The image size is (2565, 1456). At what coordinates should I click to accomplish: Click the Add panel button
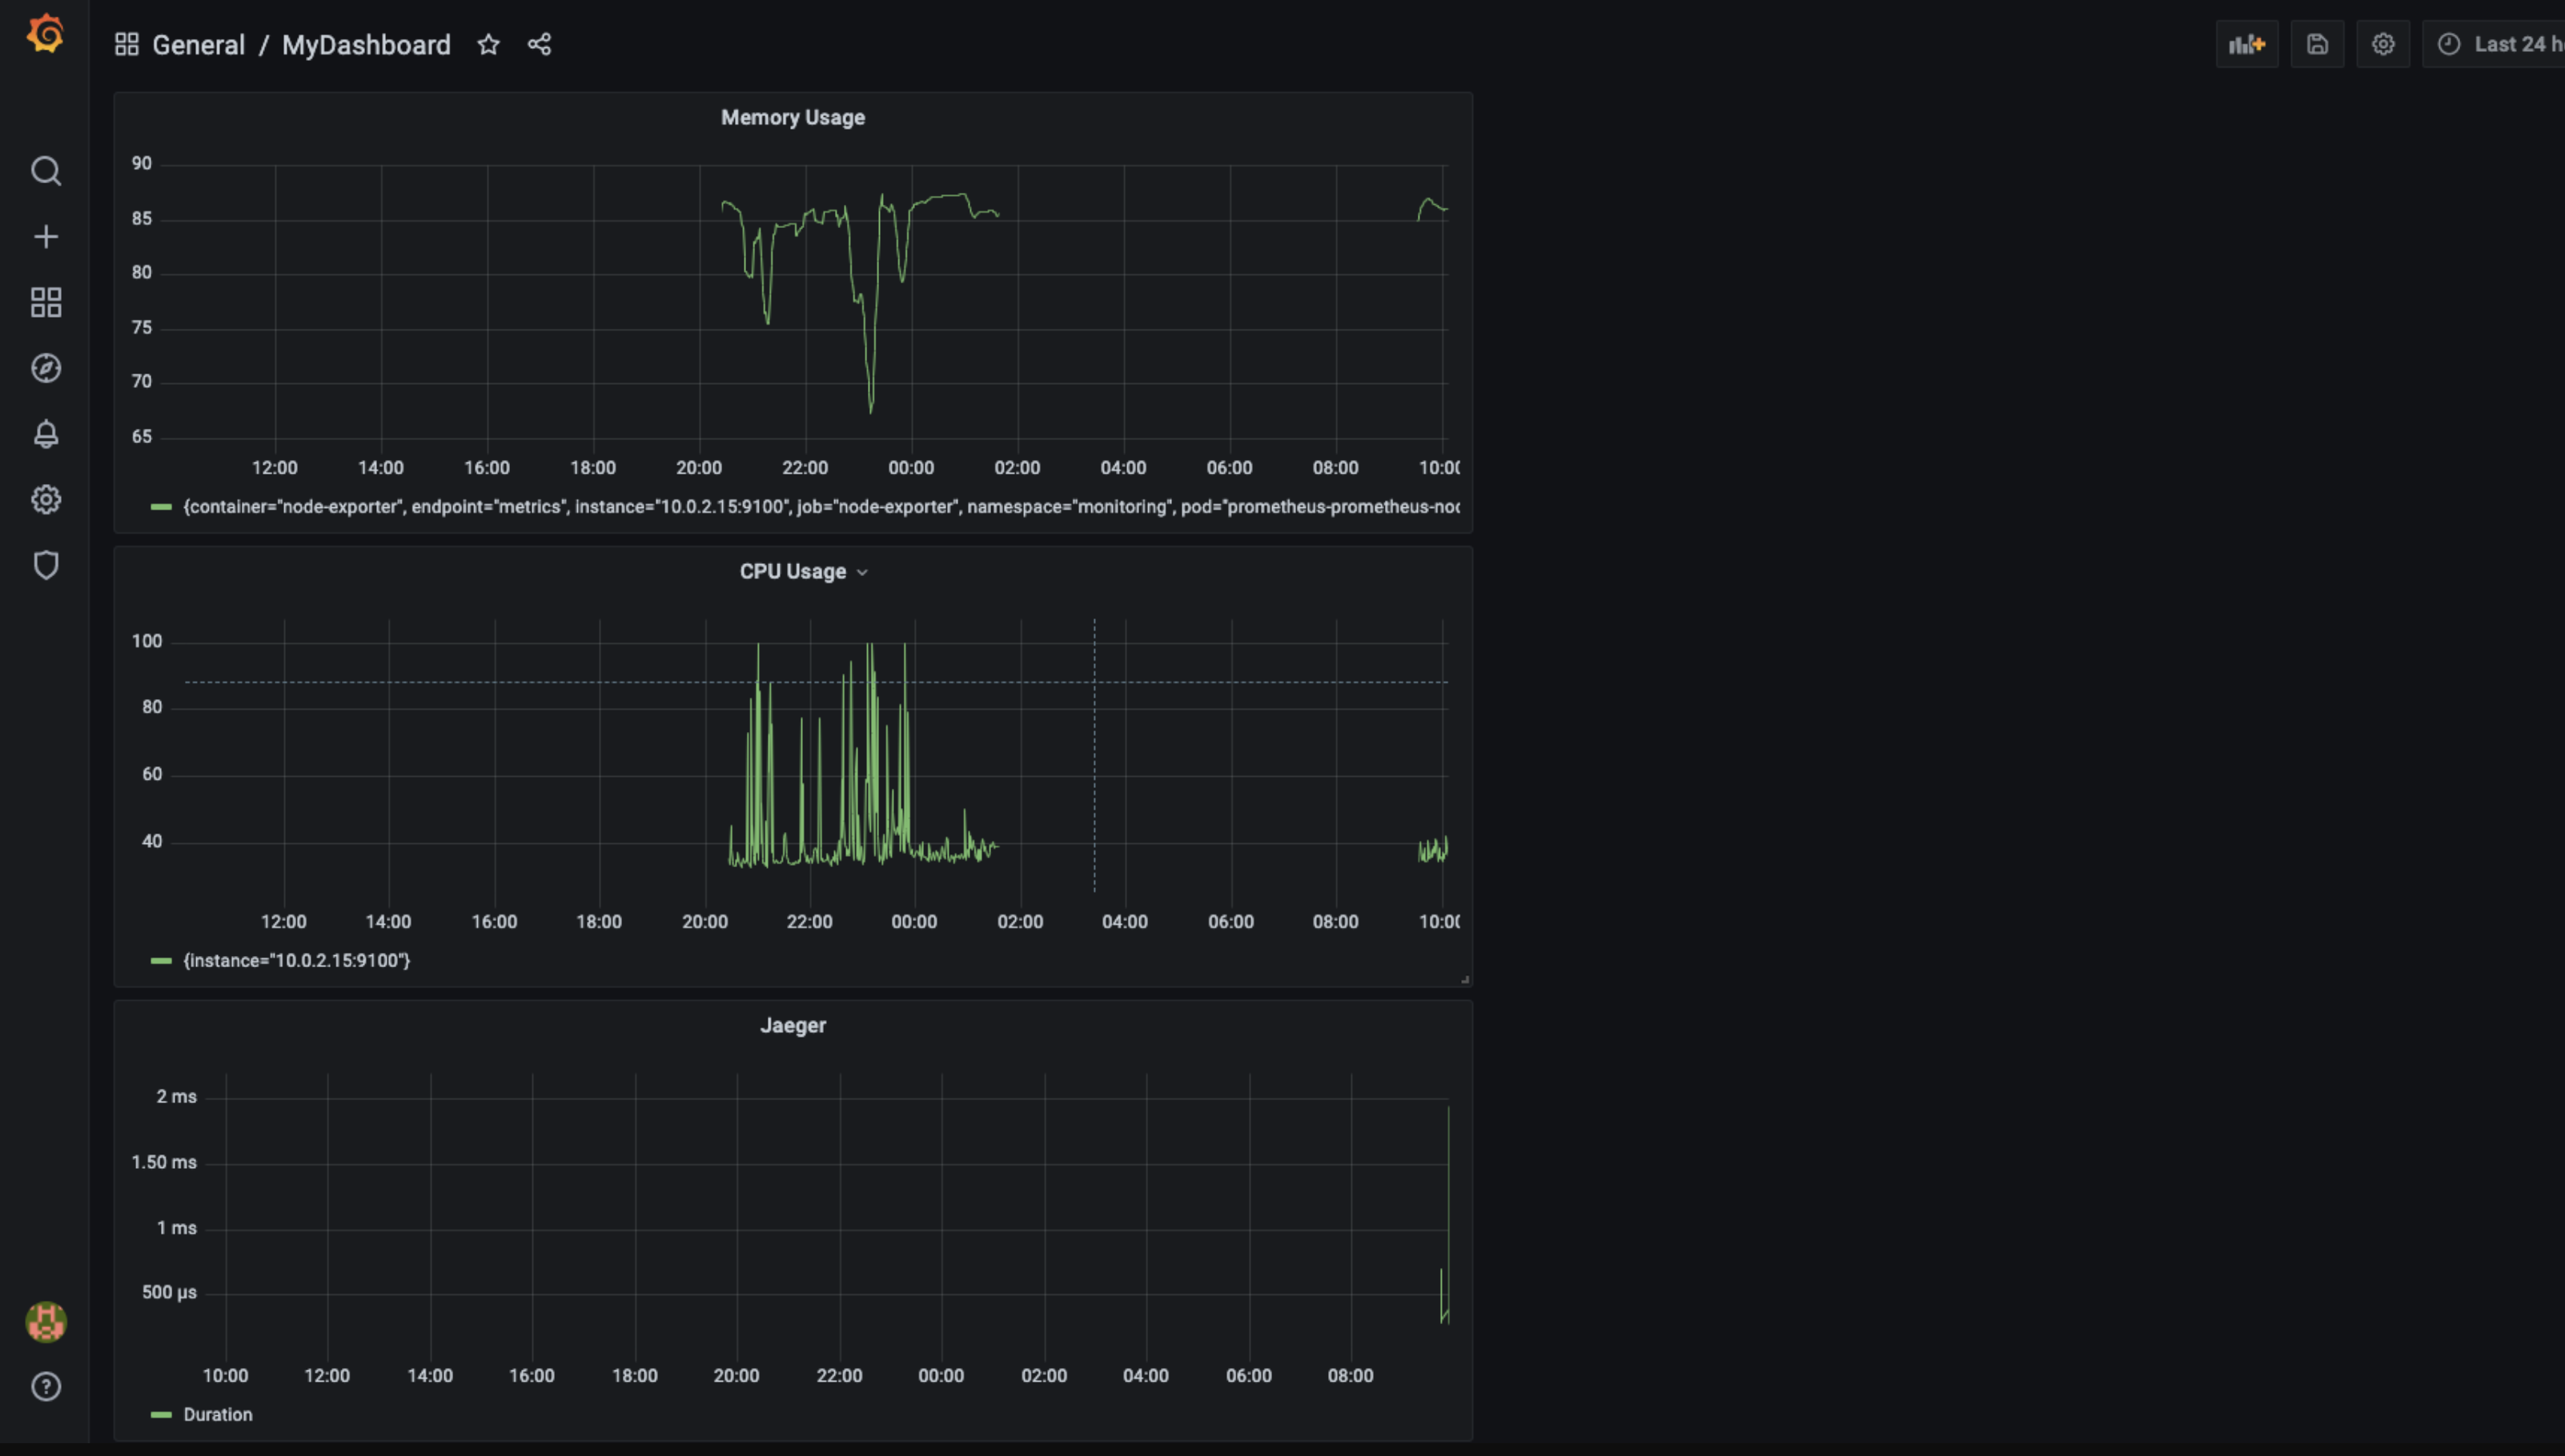2247,44
